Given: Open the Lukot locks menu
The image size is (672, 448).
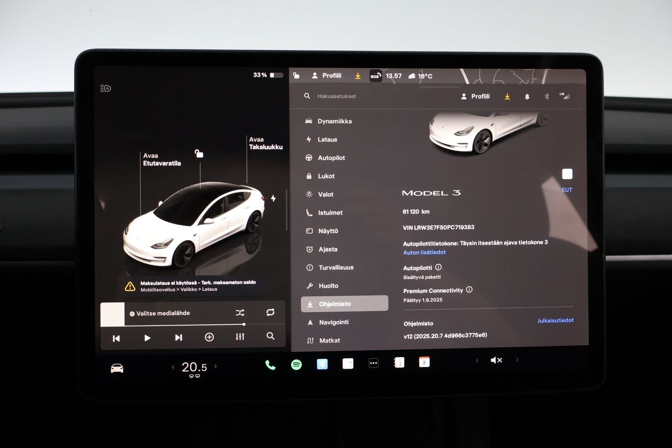Looking at the screenshot, I should (x=320, y=176).
